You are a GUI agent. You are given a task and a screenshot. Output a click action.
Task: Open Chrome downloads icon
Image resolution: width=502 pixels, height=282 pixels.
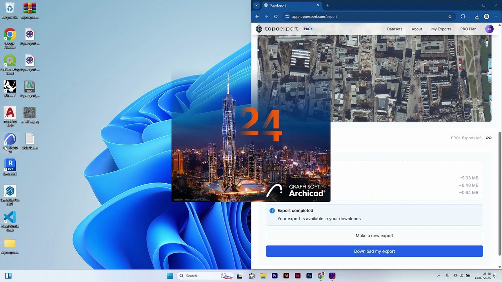coord(477,16)
